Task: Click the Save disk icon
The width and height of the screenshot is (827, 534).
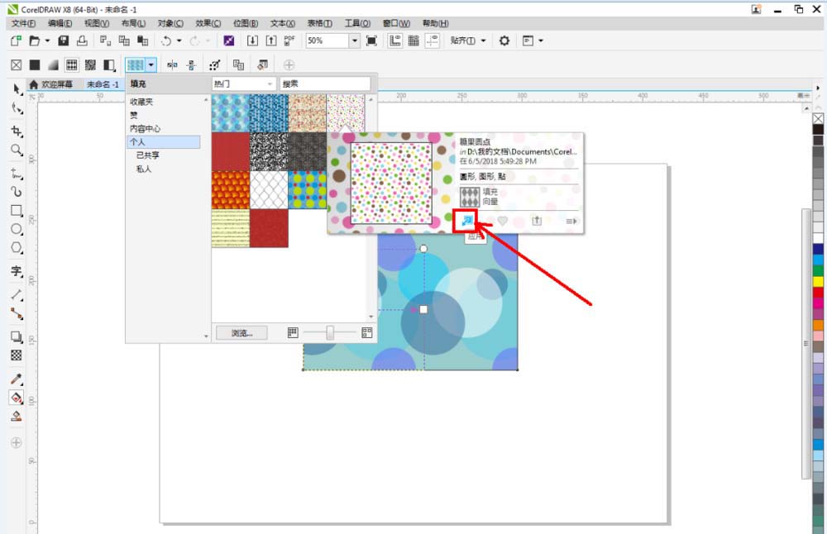Action: [64, 41]
